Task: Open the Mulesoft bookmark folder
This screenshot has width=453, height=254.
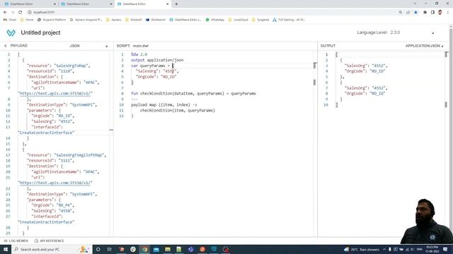Action: (x=134, y=20)
